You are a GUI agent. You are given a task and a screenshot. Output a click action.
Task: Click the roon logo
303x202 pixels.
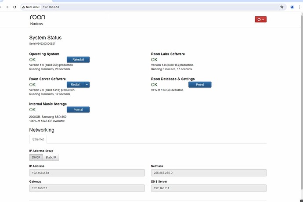click(38, 17)
